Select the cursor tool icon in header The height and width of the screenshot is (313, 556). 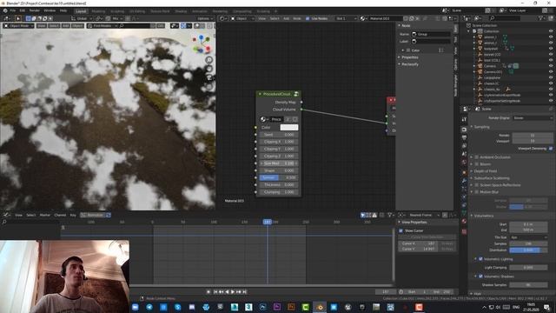tap(17, 18)
